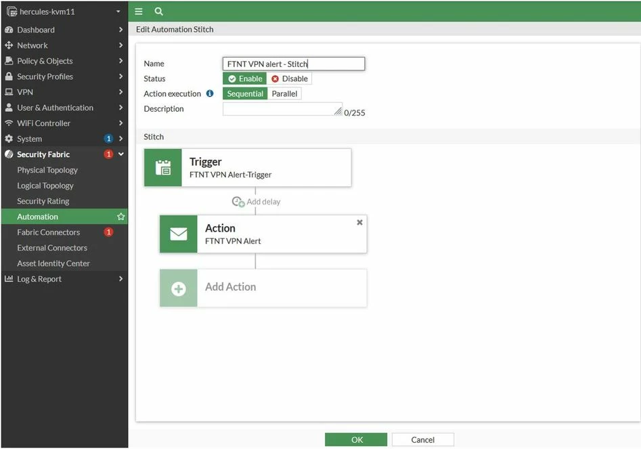Set Status to Disable

pyautogui.click(x=290, y=79)
